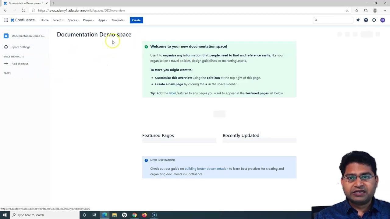The width and height of the screenshot is (390, 219).
Task: Open Google Chrome from the taskbar
Action: click(134, 215)
